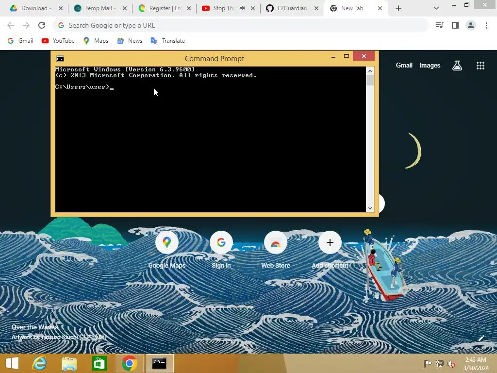This screenshot has height=373, width=497.
Task: Click the Command Prompt scroll down arrow
Action: [370, 208]
